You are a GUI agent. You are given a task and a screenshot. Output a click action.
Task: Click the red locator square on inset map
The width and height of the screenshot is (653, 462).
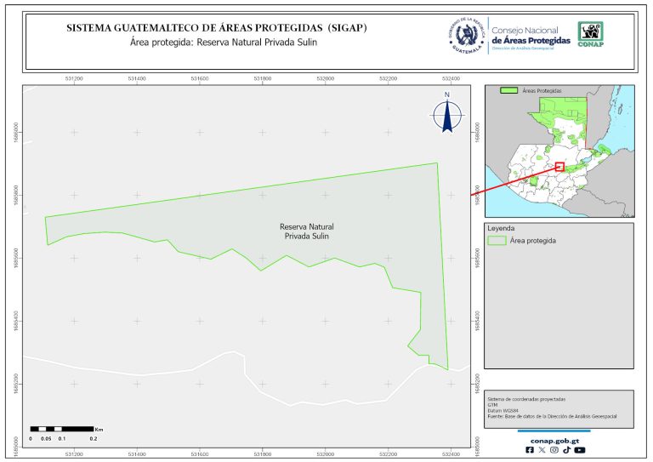point(559,167)
